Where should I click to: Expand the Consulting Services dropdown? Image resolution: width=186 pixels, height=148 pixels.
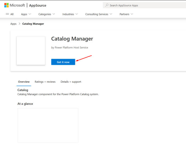pos(99,14)
